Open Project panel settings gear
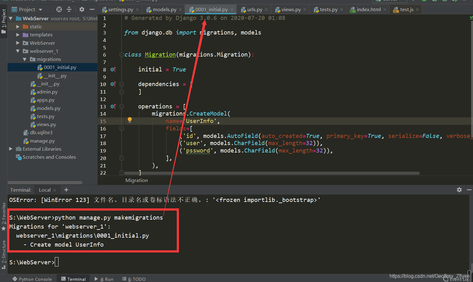473x282 pixels. tap(82, 9)
